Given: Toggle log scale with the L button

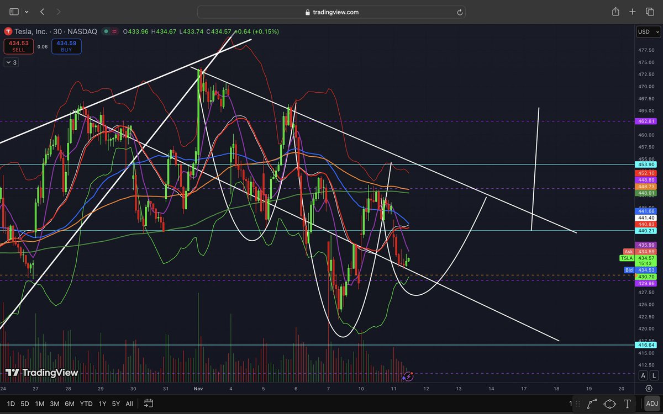Looking at the screenshot, I should click(x=654, y=375).
